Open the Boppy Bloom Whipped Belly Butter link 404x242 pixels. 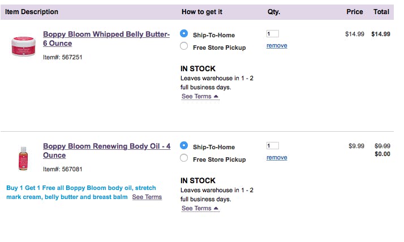(x=106, y=38)
